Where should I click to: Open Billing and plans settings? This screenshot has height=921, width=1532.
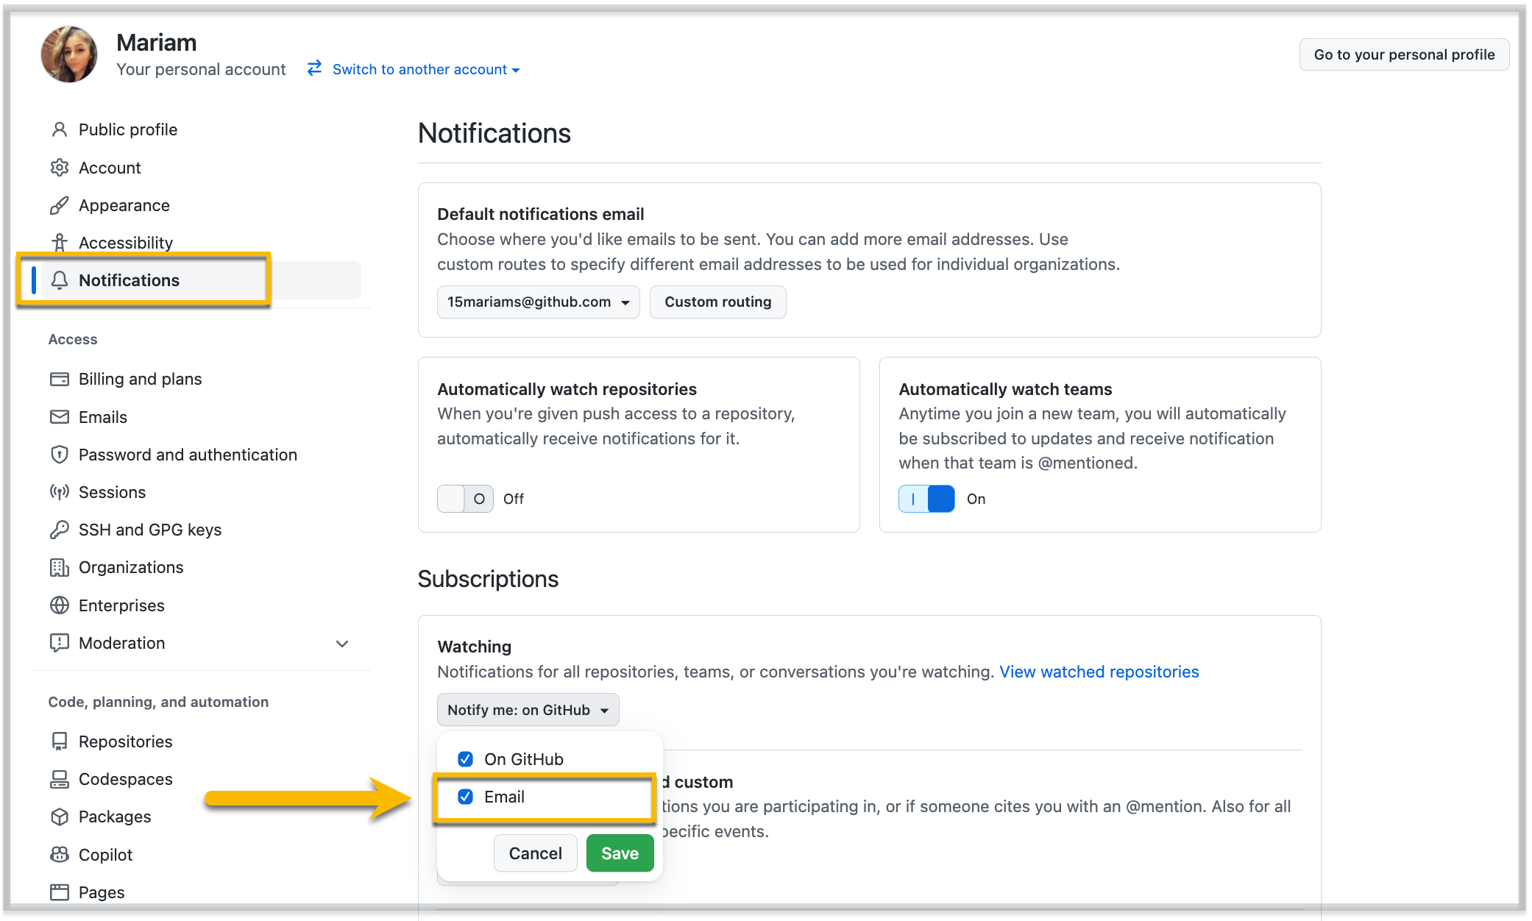coord(140,379)
